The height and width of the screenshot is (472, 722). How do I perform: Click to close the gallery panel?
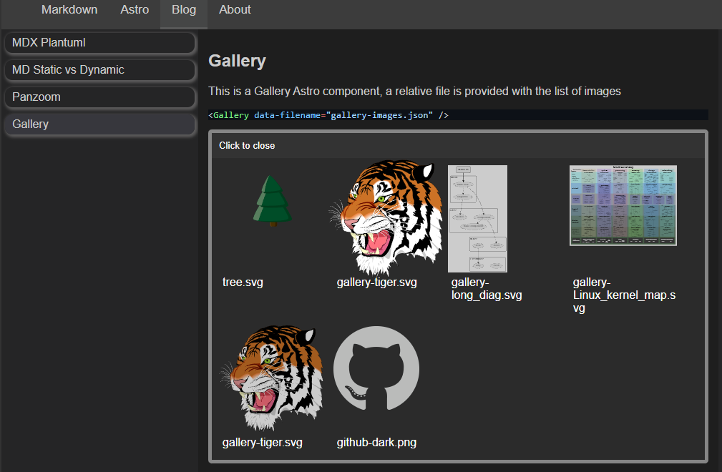click(x=247, y=145)
